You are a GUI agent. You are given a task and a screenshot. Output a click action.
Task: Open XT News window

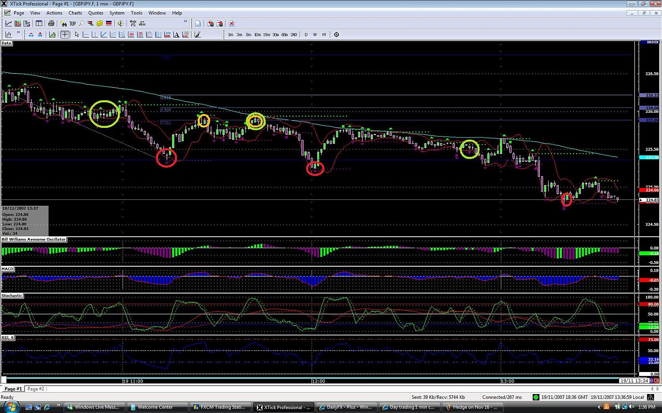142,23
